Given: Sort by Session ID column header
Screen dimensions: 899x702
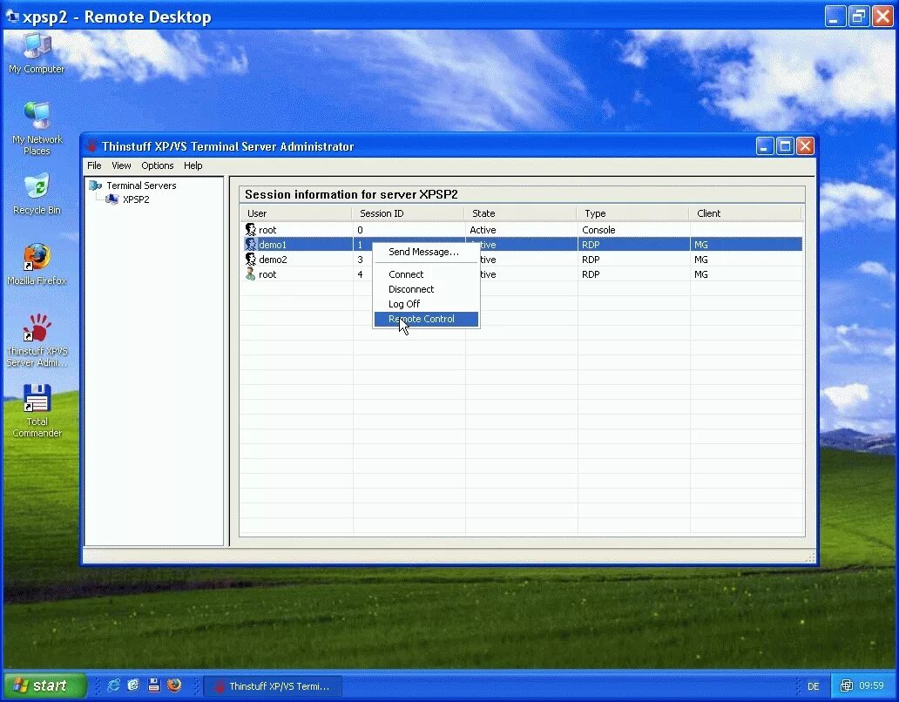Looking at the screenshot, I should pyautogui.click(x=409, y=213).
